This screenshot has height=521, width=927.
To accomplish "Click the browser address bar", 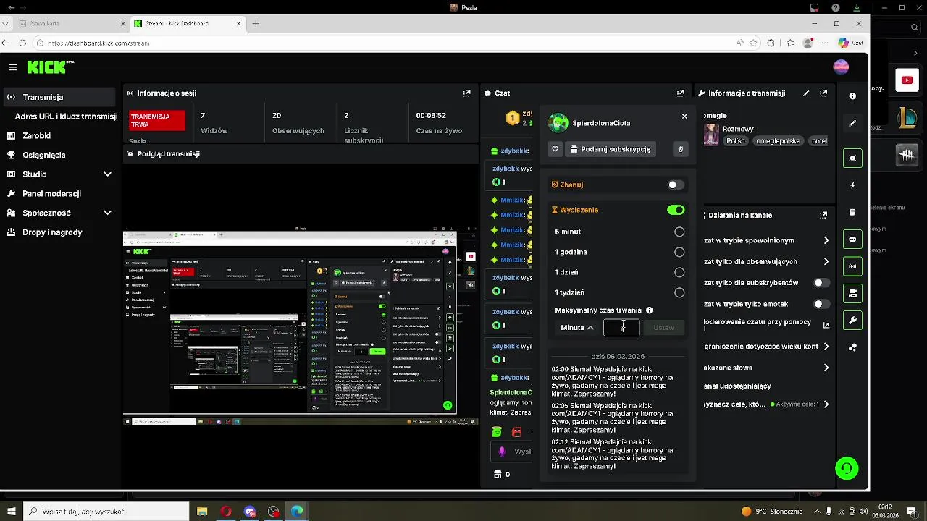I will tap(384, 43).
